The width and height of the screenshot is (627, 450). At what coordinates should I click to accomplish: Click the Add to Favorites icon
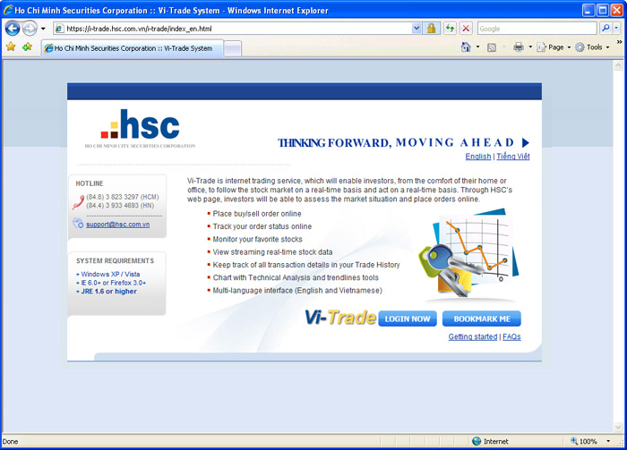click(27, 47)
